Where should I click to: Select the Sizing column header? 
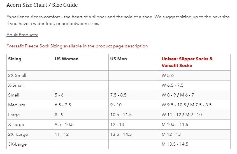click(15, 59)
